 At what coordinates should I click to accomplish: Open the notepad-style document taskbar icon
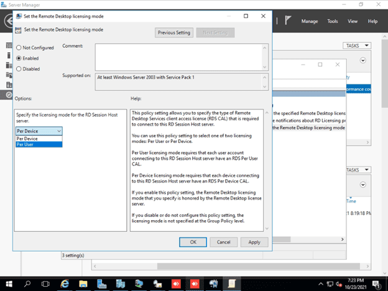click(x=231, y=284)
